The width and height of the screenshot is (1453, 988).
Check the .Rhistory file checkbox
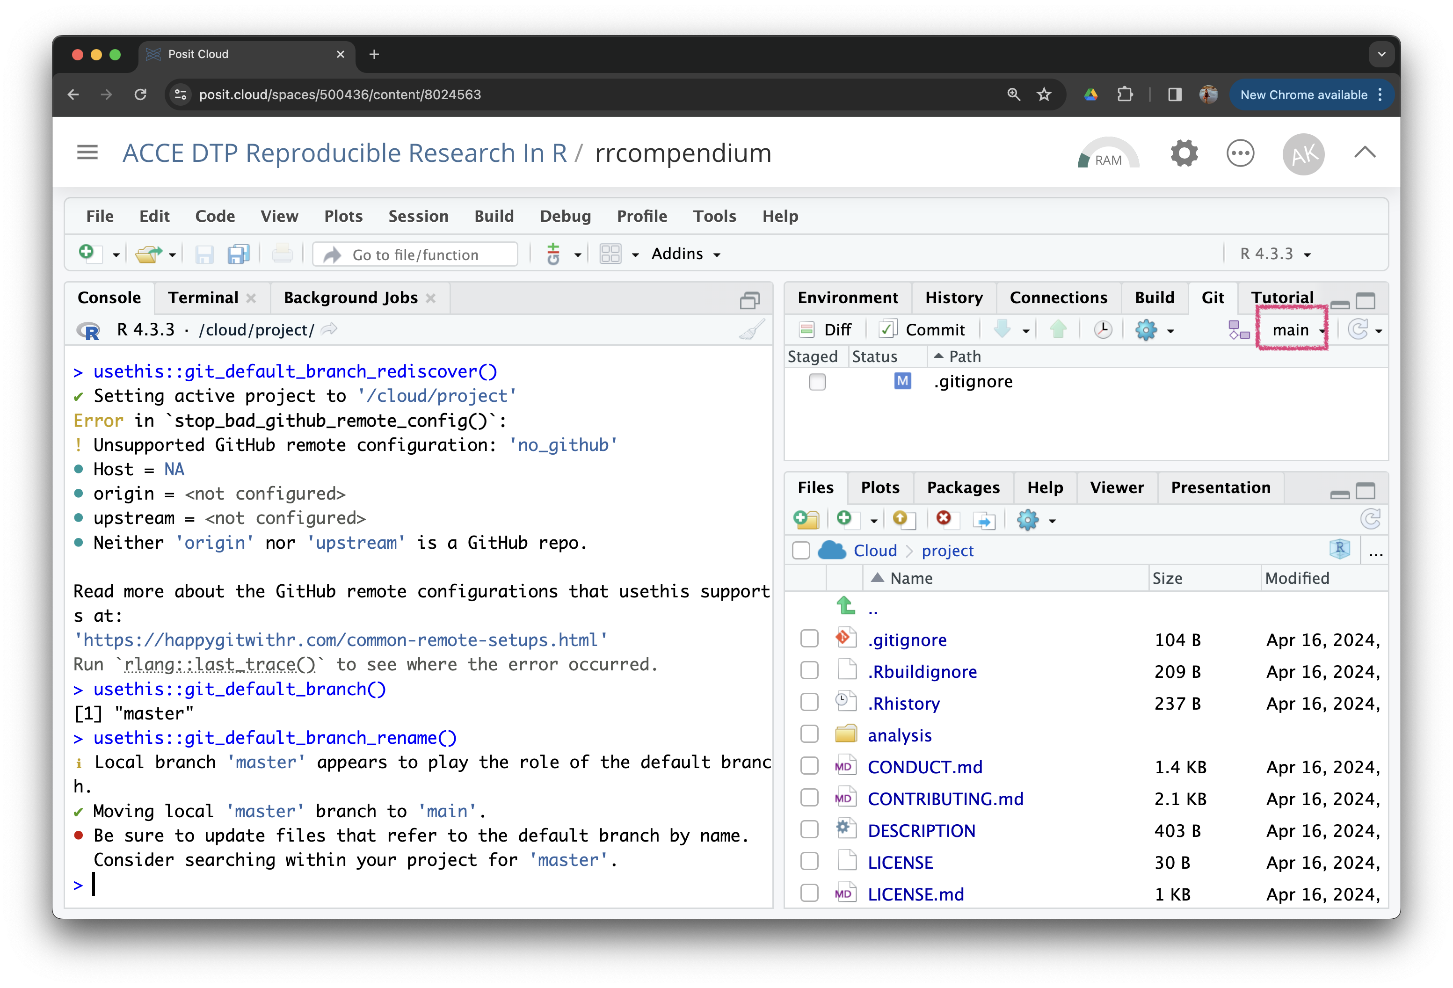pyautogui.click(x=809, y=702)
